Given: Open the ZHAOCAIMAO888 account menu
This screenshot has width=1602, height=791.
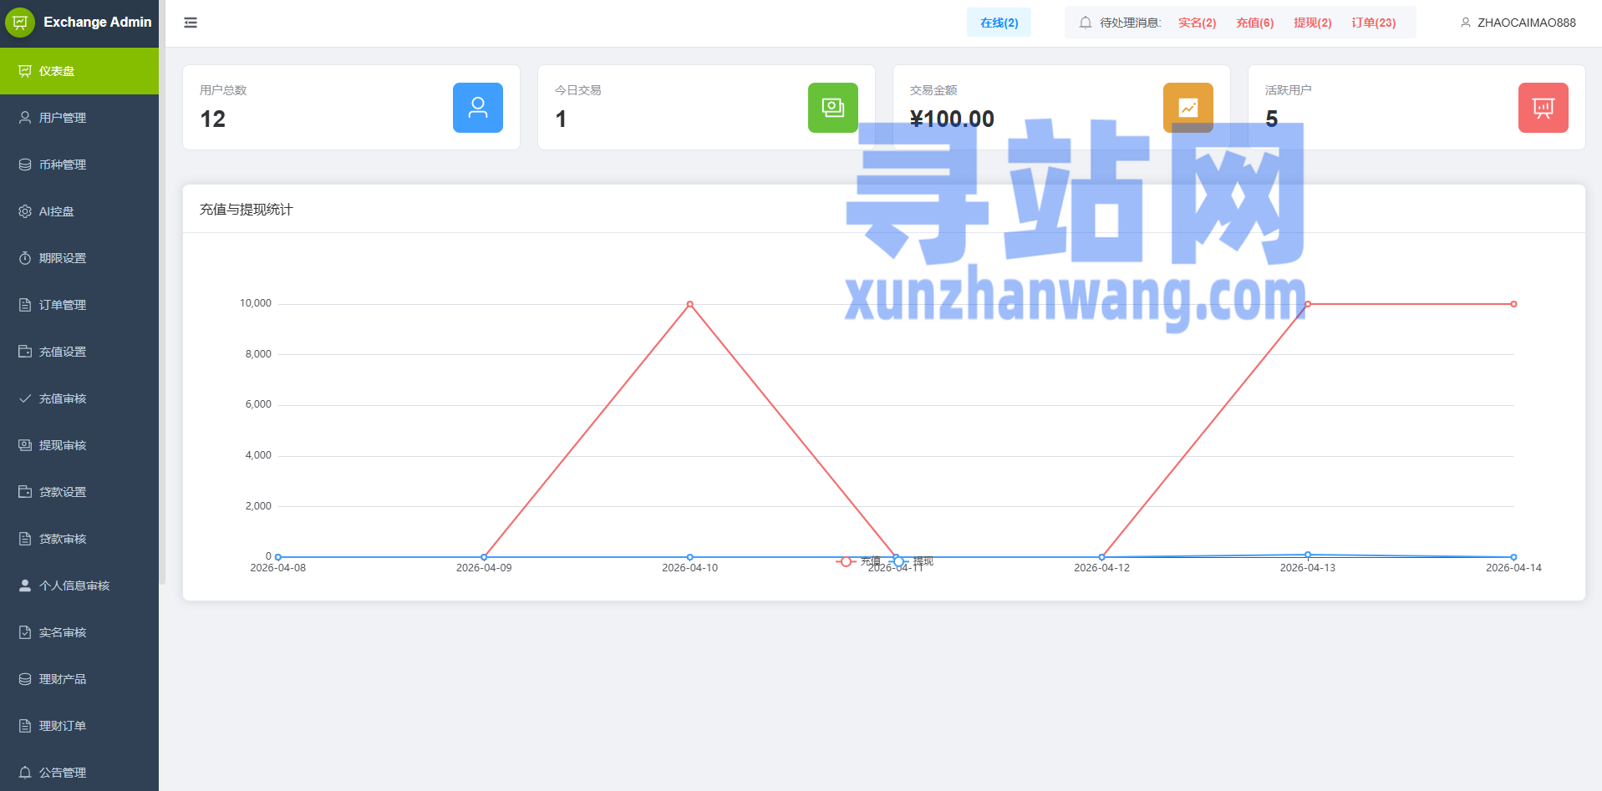Looking at the screenshot, I should (x=1518, y=23).
